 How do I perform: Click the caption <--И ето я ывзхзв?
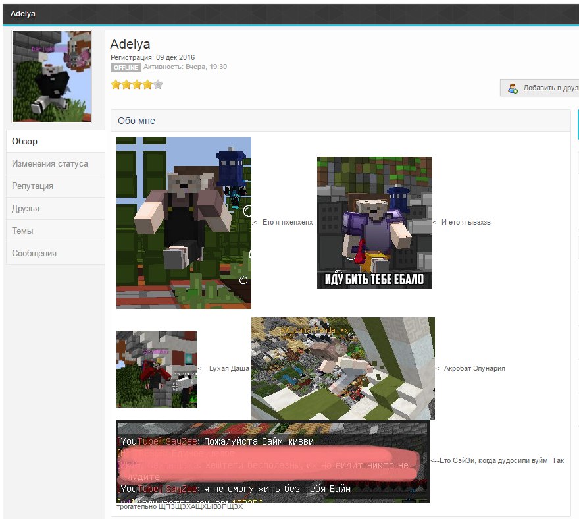[x=462, y=222]
